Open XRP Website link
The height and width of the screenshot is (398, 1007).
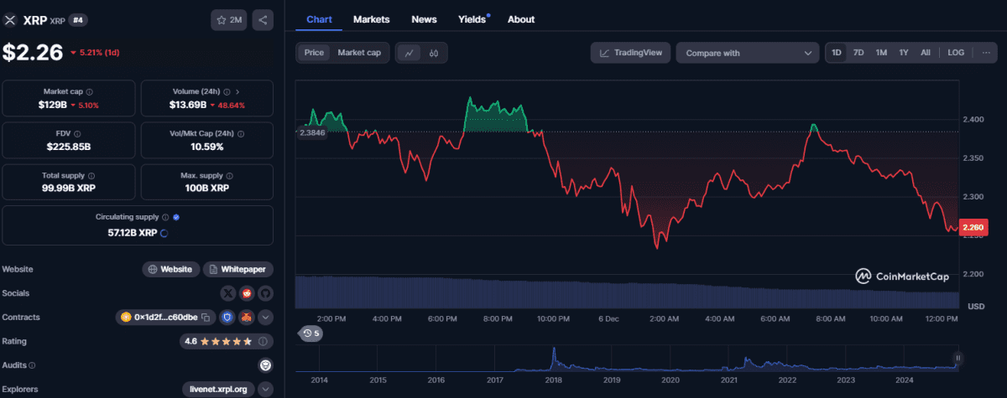tap(171, 269)
